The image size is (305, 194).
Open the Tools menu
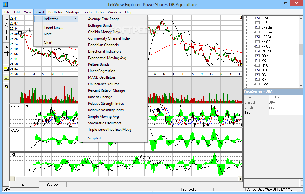(87, 12)
